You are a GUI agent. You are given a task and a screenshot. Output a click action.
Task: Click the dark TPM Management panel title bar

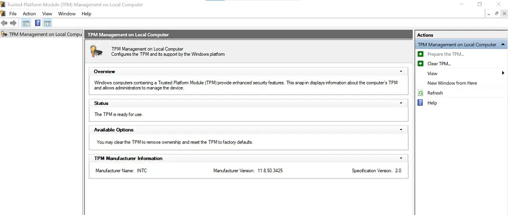tap(248, 34)
